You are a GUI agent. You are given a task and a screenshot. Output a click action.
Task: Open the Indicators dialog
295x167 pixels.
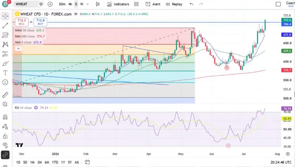[118, 4]
